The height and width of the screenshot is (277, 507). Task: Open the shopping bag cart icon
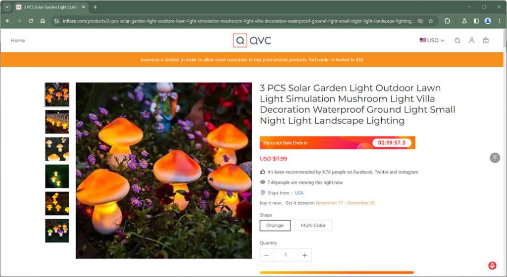[x=486, y=41]
